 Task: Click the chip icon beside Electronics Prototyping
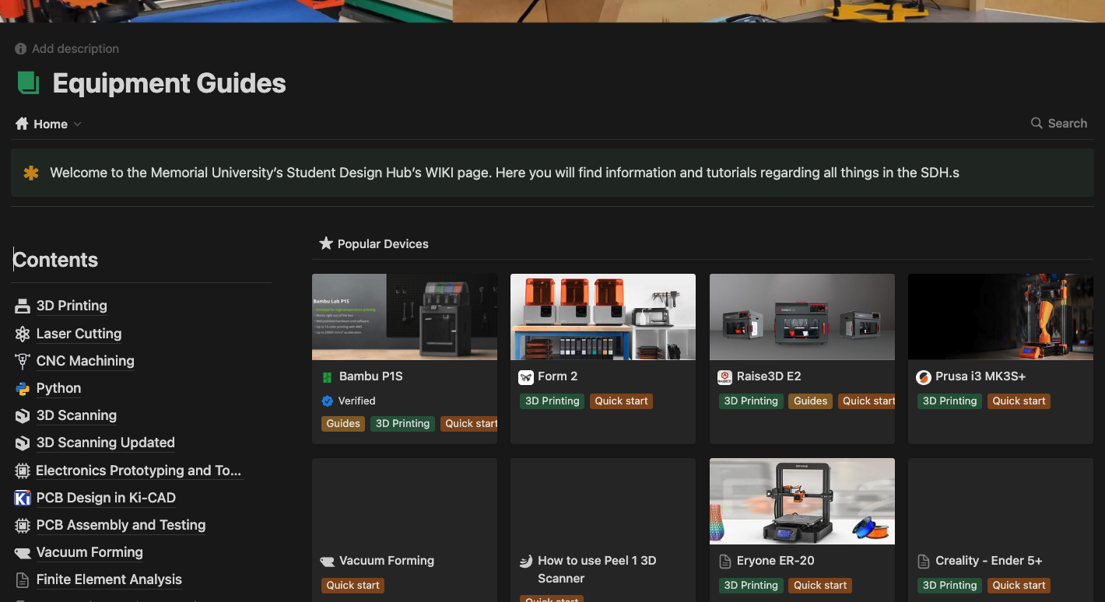(x=23, y=471)
